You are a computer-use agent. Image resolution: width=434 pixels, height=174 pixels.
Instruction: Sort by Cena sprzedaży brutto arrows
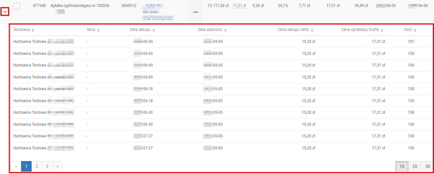tap(382, 30)
